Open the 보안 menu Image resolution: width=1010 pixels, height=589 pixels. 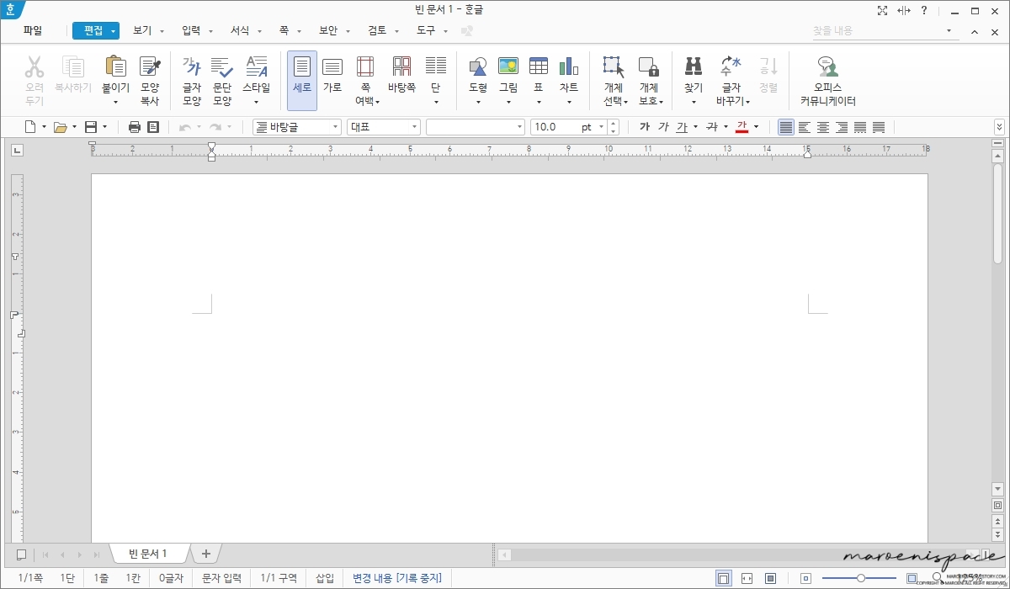328,30
